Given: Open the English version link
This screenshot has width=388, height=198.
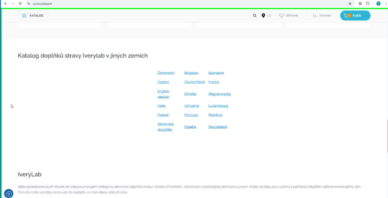Looking at the screenshot, I should point(163,94).
